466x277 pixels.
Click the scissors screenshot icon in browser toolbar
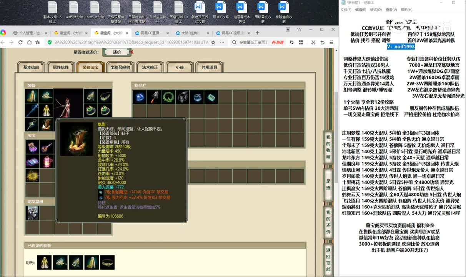(313, 42)
